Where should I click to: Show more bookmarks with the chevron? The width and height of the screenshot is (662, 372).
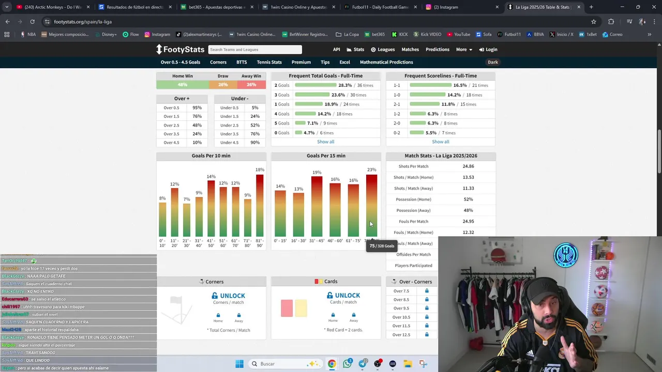pos(650,35)
